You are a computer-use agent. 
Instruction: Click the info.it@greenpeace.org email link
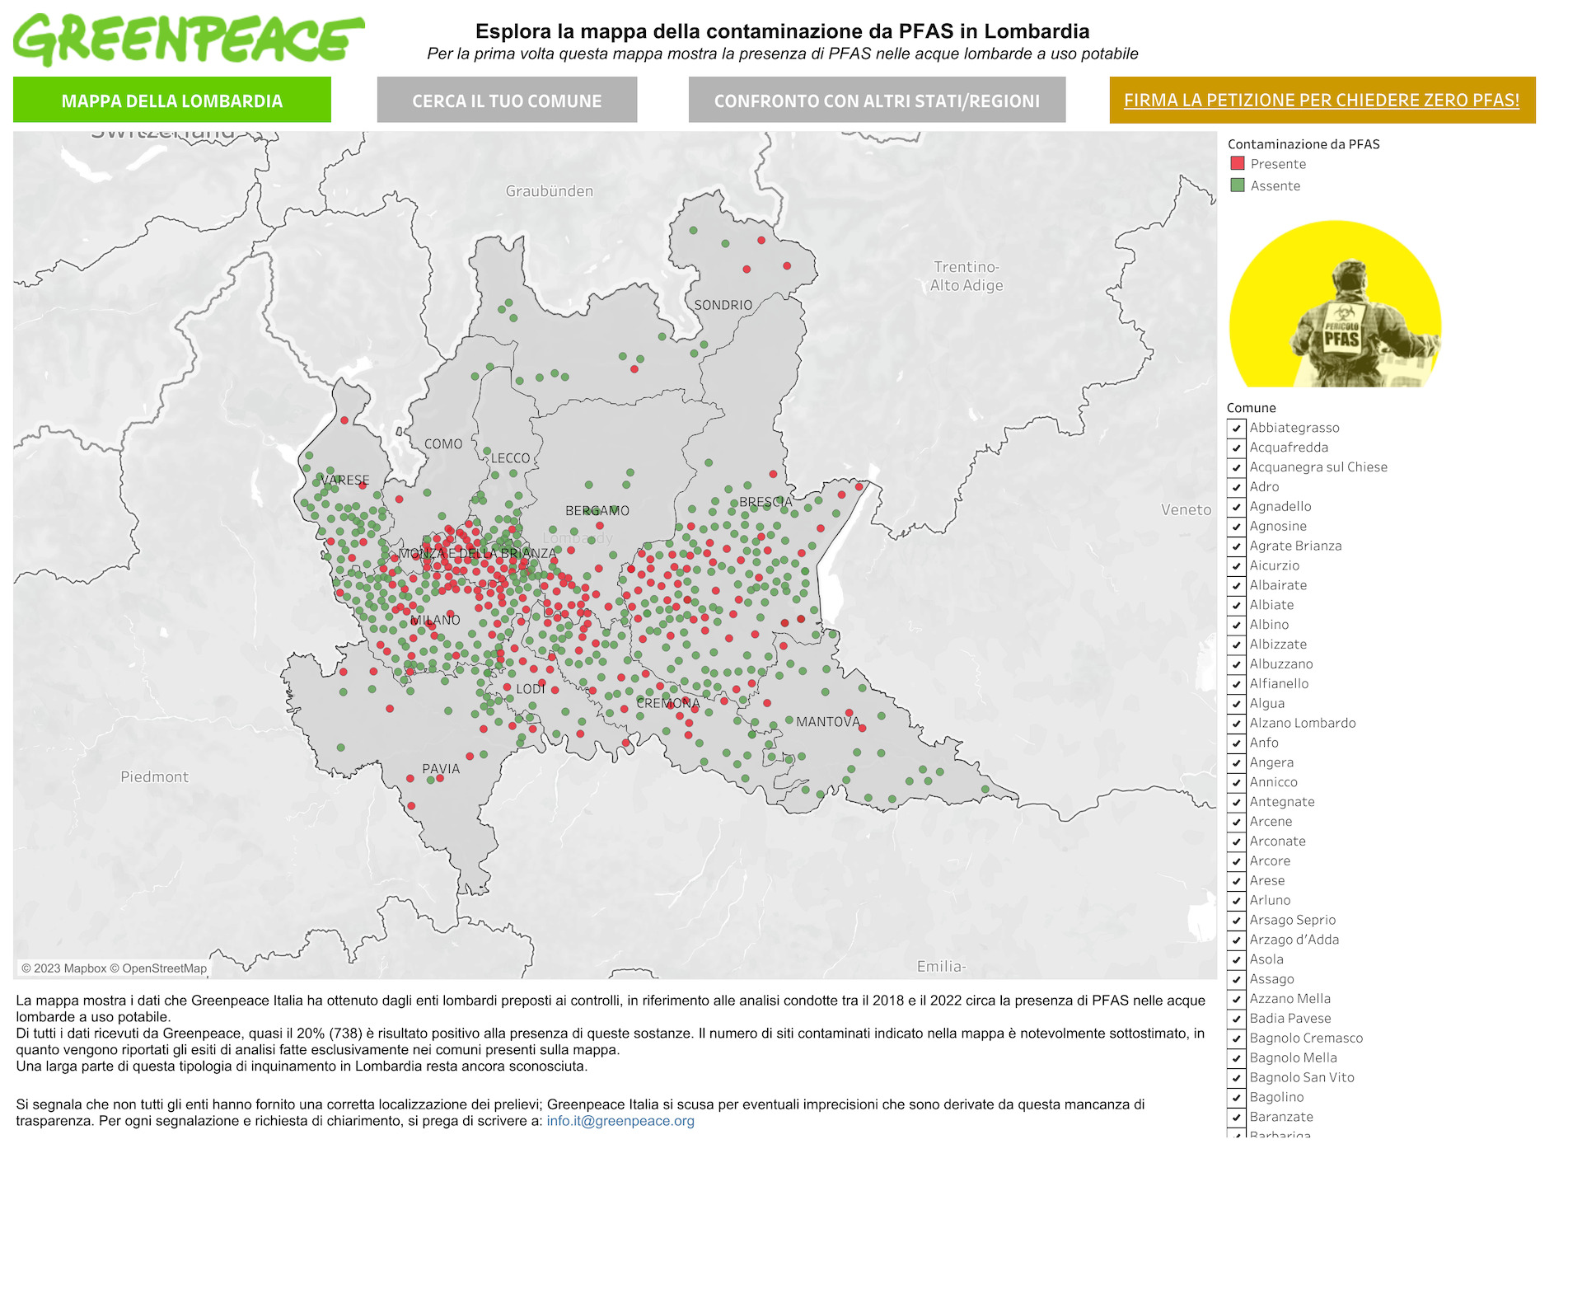[x=620, y=1121]
